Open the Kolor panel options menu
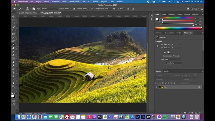215x121 pixels. pyautogui.click(x=203, y=14)
